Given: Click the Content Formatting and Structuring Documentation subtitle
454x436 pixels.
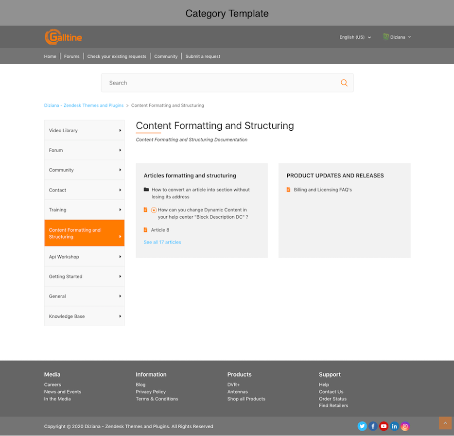Looking at the screenshot, I should pyautogui.click(x=192, y=140).
